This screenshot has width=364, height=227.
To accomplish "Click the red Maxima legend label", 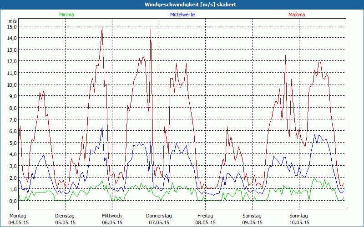I will click(x=297, y=15).
